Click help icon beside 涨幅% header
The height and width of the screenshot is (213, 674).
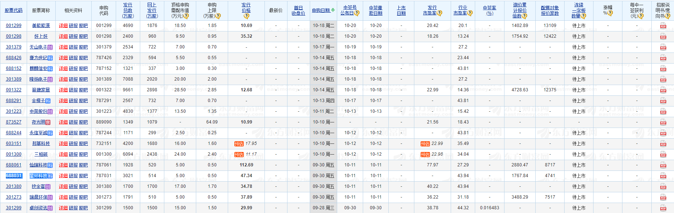[610, 13]
